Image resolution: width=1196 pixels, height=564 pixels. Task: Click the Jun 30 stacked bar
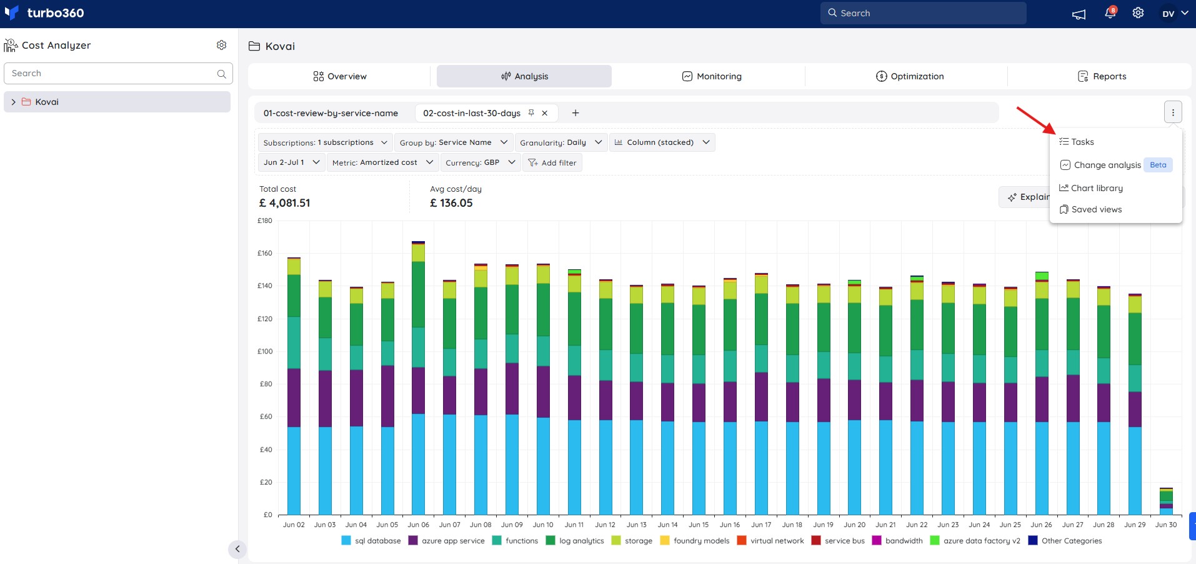click(x=1166, y=501)
